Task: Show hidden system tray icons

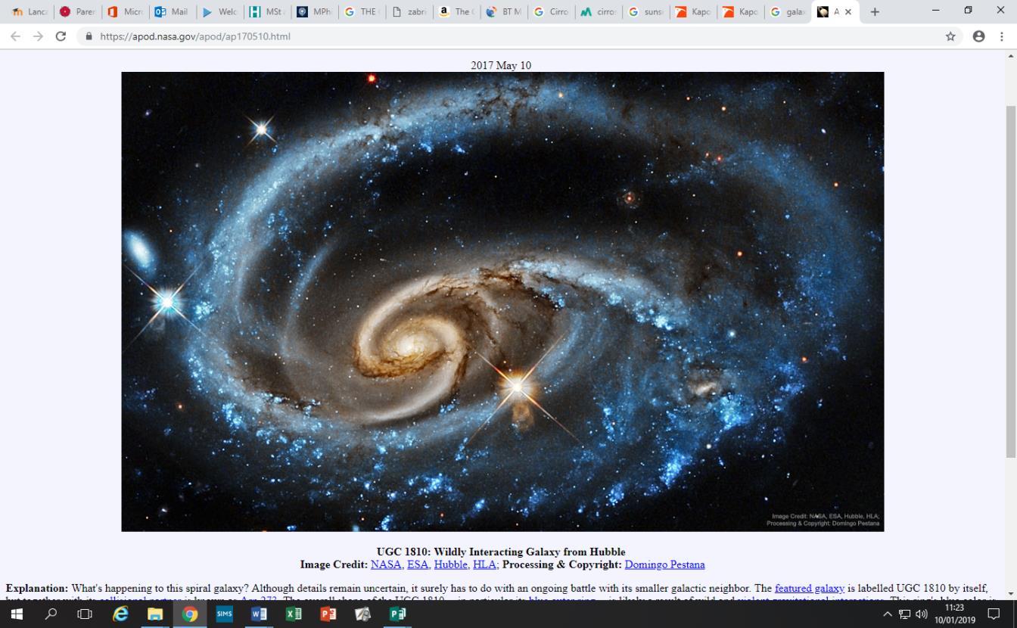Action: click(x=888, y=614)
